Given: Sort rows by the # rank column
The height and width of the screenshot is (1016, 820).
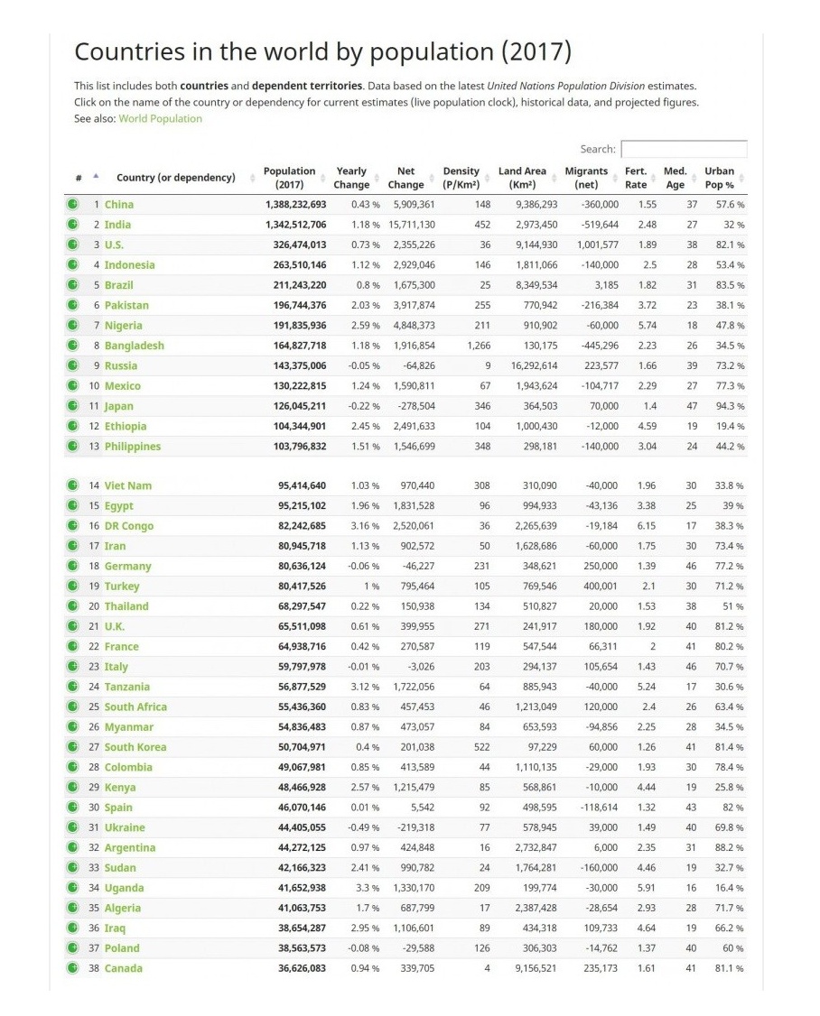Looking at the screenshot, I should 79,178.
